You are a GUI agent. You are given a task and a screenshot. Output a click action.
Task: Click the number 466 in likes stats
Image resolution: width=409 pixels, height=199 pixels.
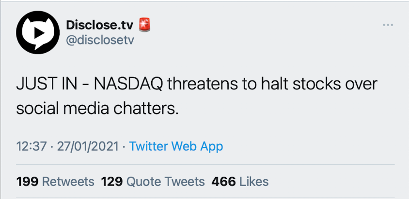click(223, 182)
